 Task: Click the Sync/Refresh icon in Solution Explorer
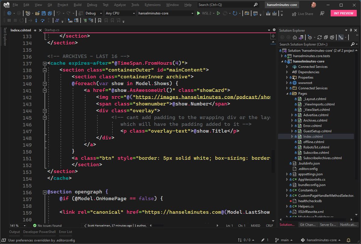tap(319, 37)
